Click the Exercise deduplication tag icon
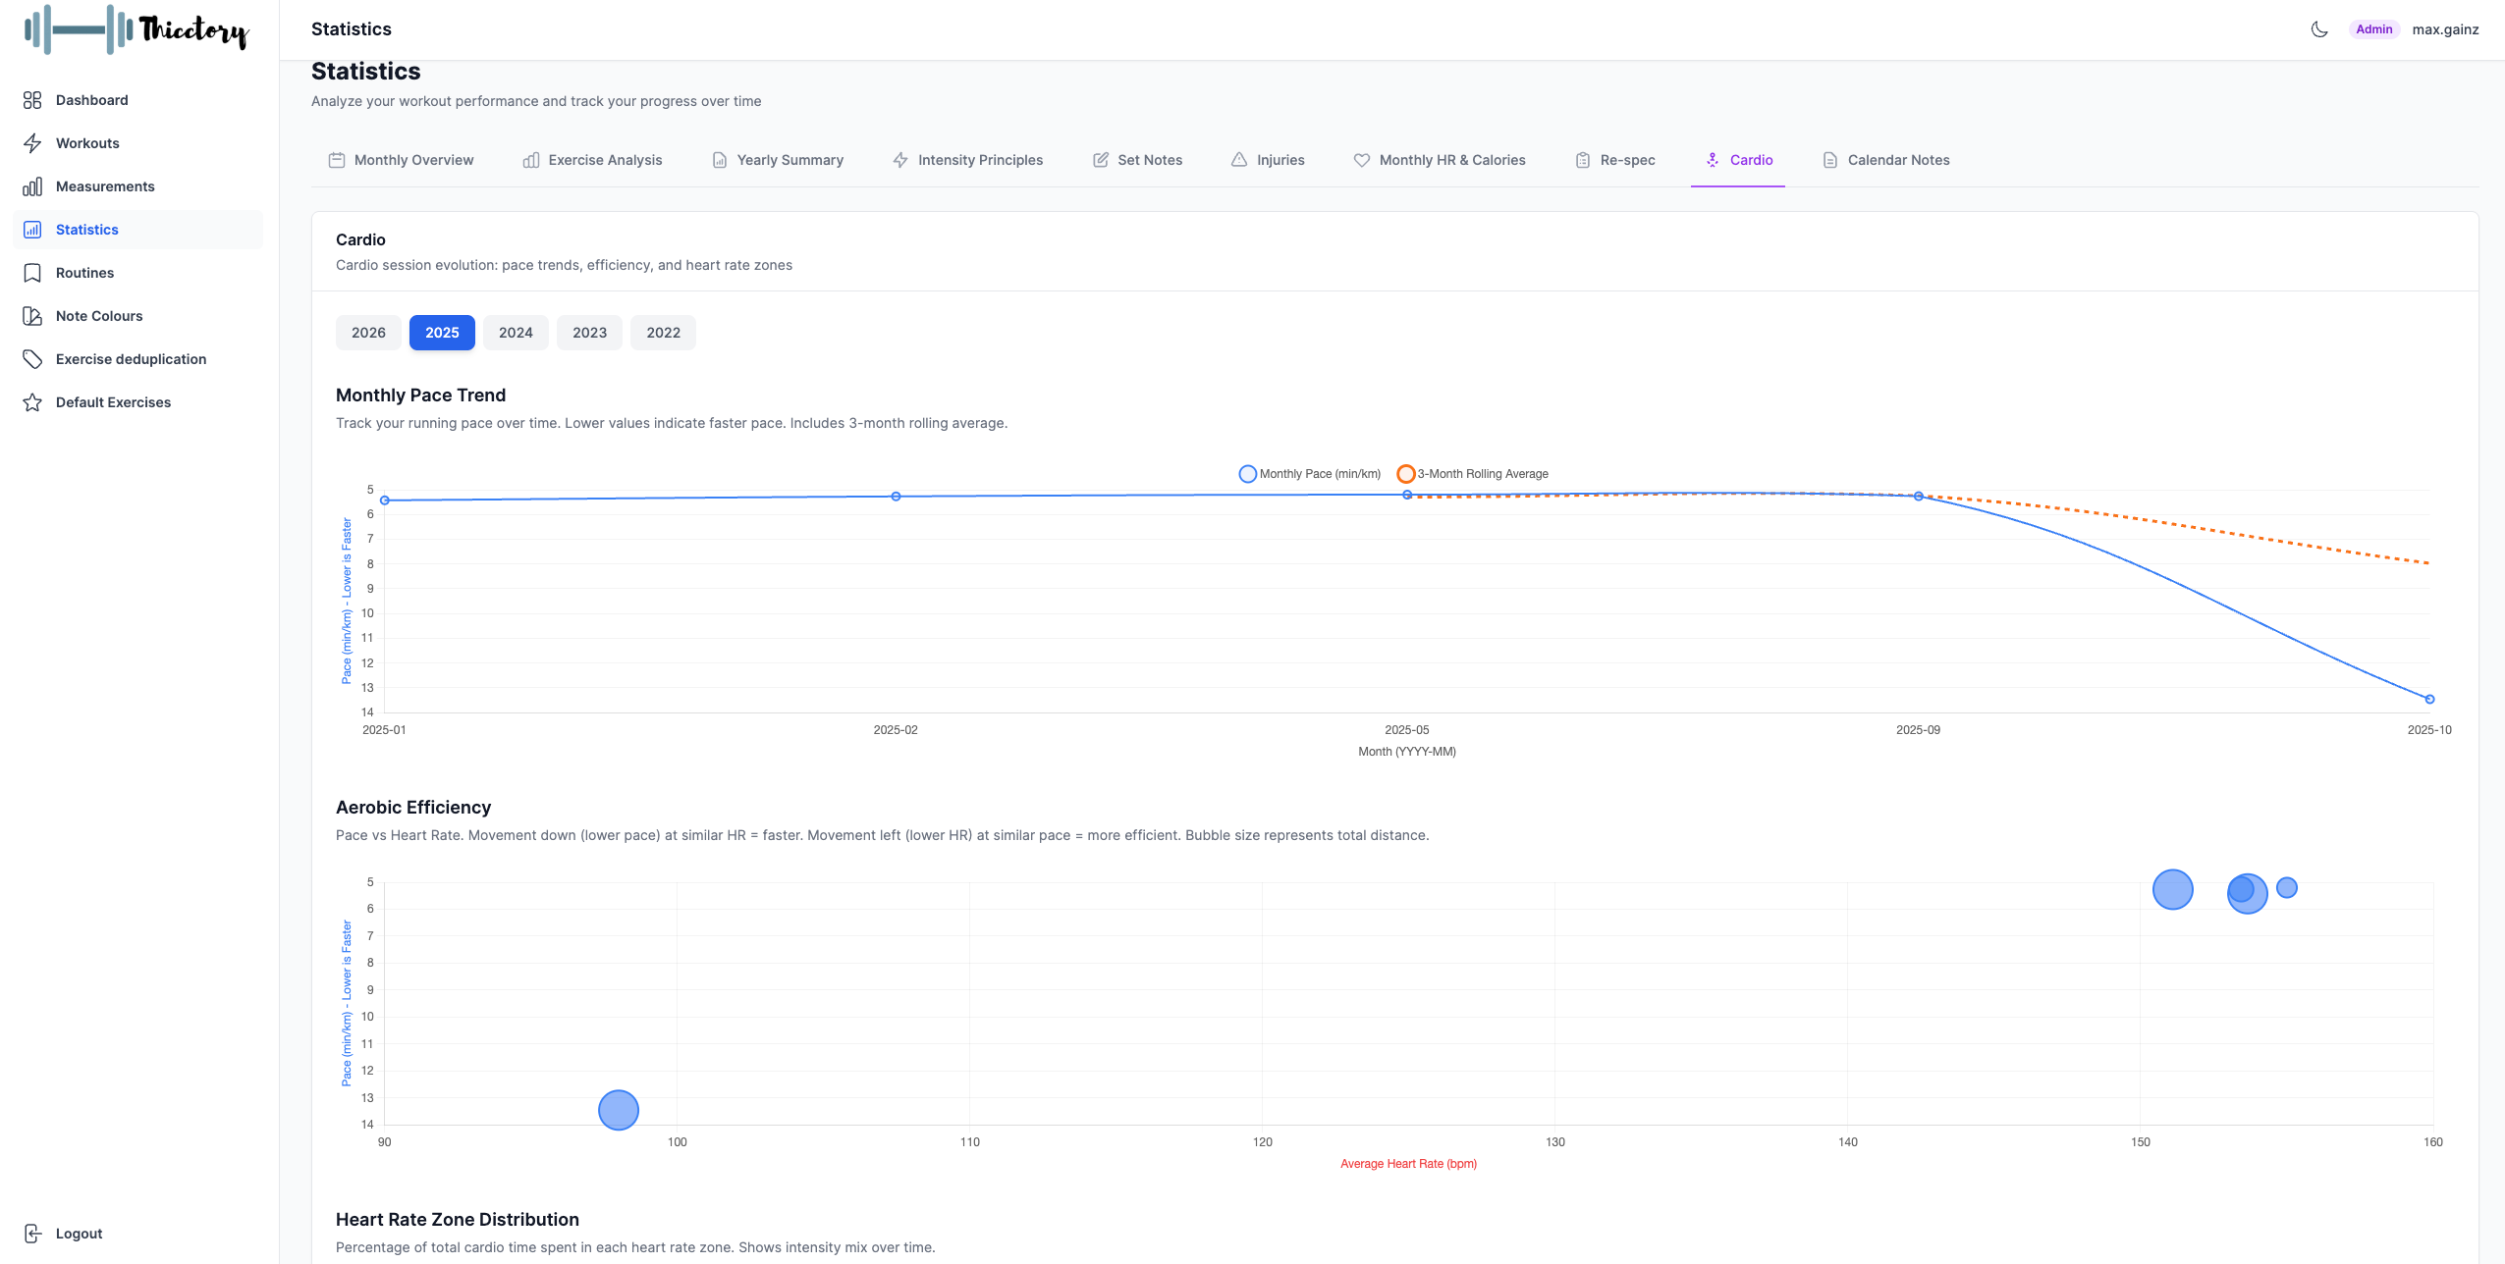This screenshot has height=1264, width=2505. (32, 359)
